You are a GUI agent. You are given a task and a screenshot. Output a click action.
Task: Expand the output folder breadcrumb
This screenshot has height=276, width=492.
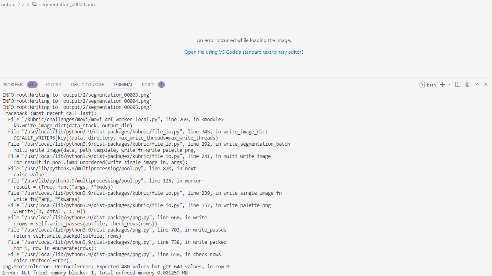point(8,4)
